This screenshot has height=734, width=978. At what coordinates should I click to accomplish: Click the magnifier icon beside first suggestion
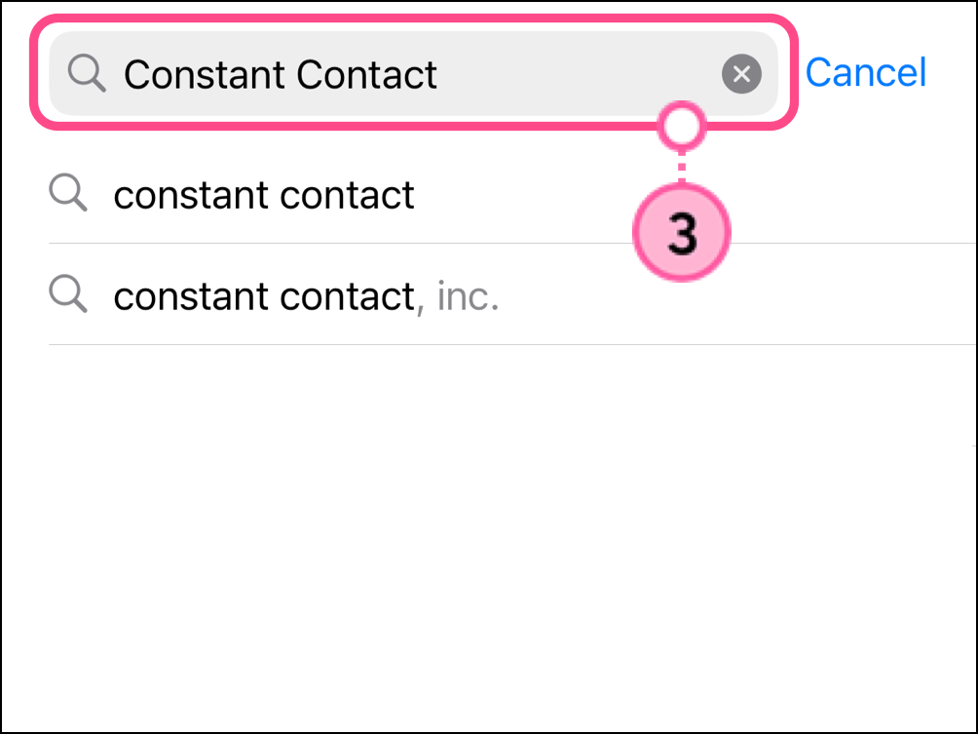coord(68,194)
